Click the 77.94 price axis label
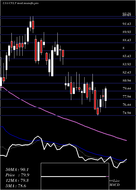The image size is (136, 190). coord(127,97)
